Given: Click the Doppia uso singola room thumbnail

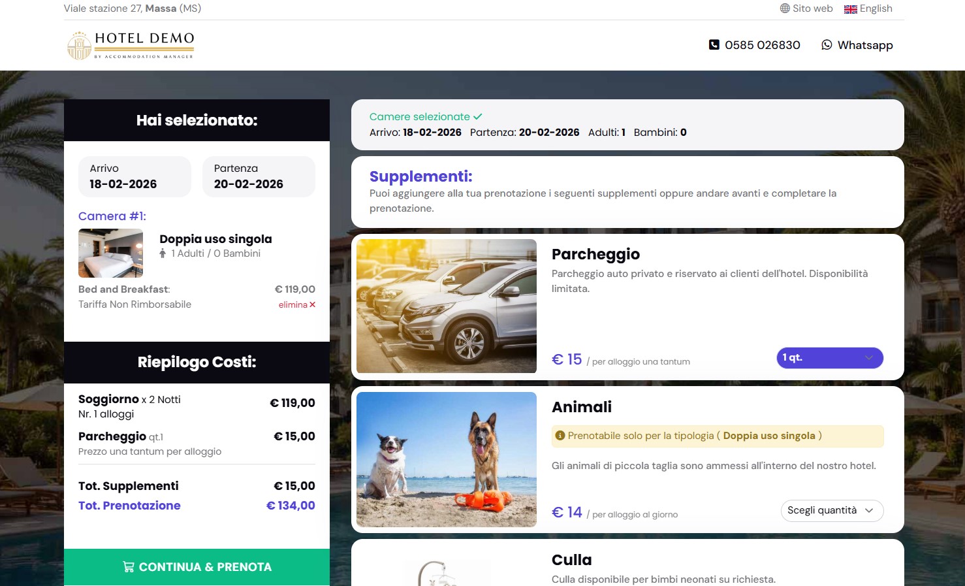Looking at the screenshot, I should (x=111, y=253).
